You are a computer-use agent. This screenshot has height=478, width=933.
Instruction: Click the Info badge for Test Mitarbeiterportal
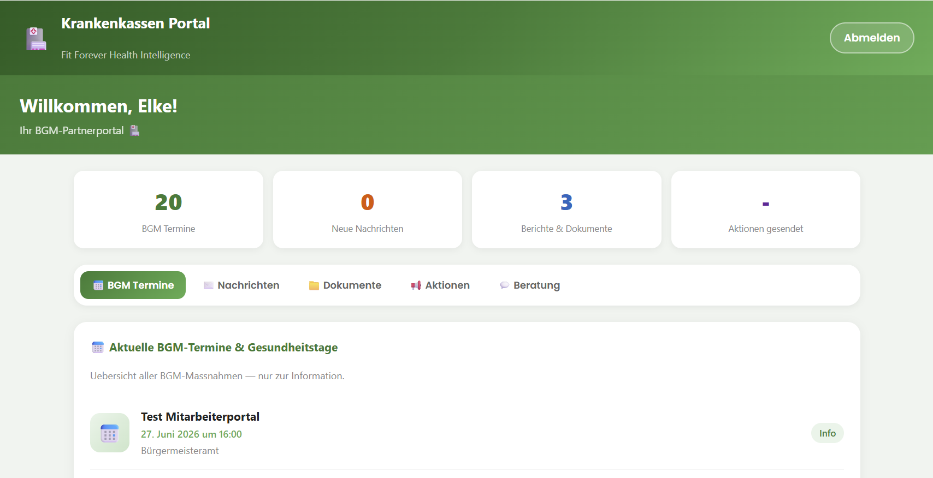pos(828,433)
